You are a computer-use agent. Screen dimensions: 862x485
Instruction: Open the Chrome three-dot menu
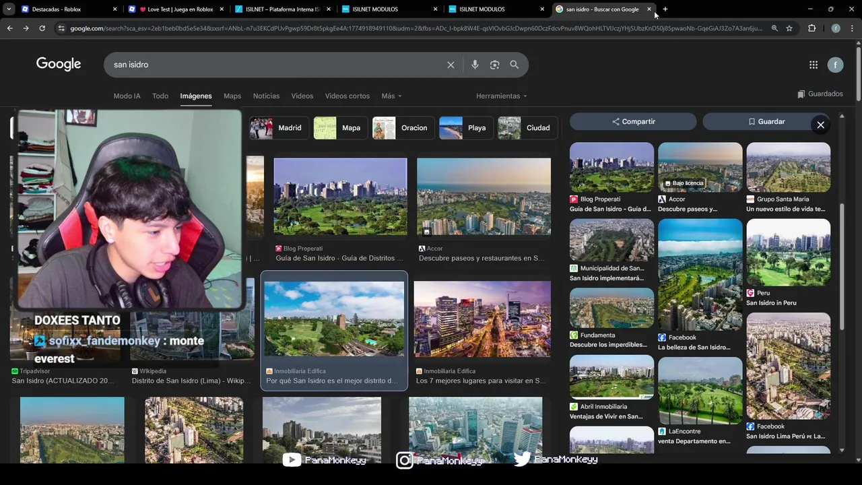pyautogui.click(x=852, y=28)
